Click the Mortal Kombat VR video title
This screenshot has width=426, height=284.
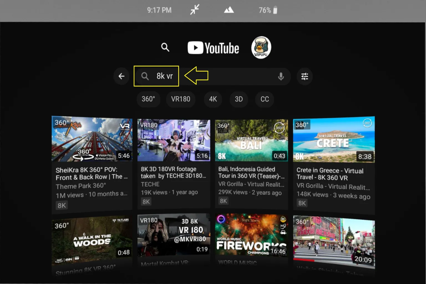(x=165, y=263)
